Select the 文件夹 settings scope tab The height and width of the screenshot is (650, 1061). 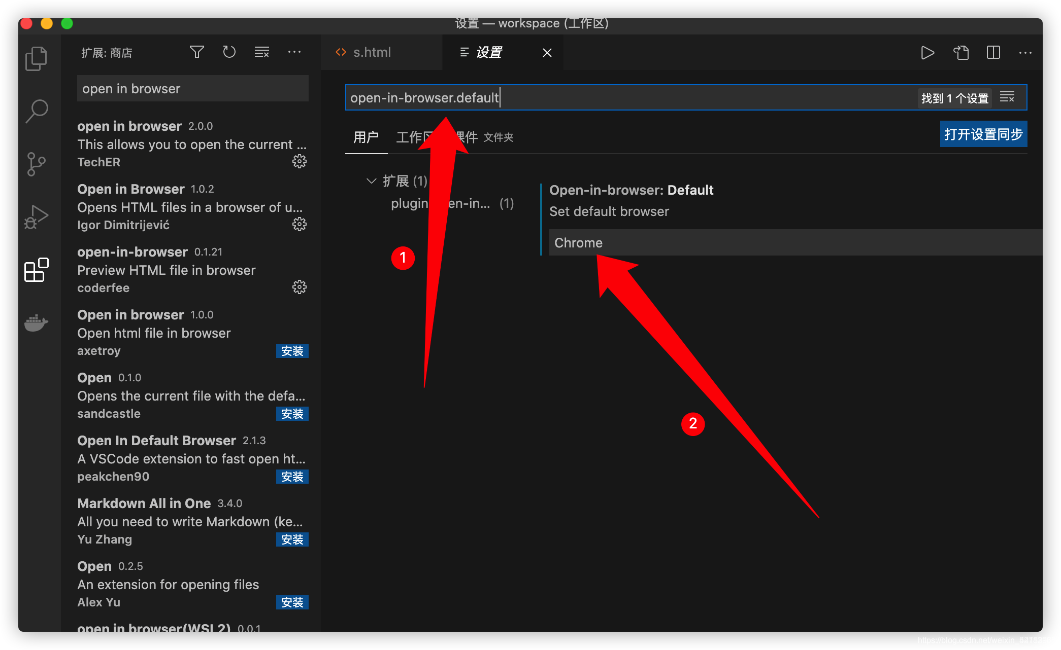click(498, 137)
